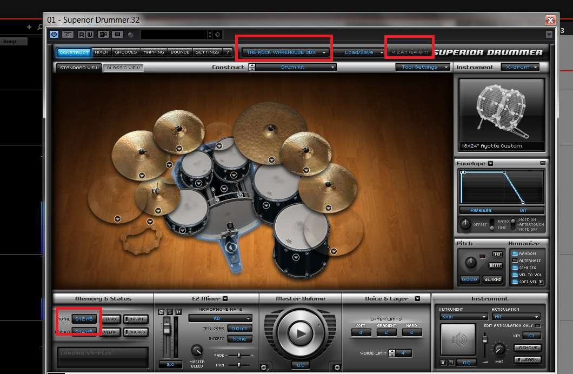Screen dimensions: 573x374
Task: Open The Rock Warehouse SDX library dropdown
Action: point(285,52)
